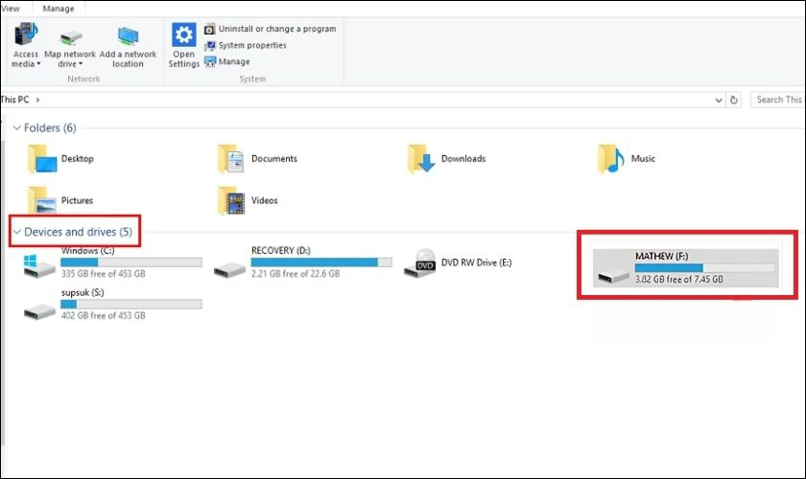Click the 'MATHEW (F:)' drive label
The height and width of the screenshot is (479, 806).
[x=661, y=256]
